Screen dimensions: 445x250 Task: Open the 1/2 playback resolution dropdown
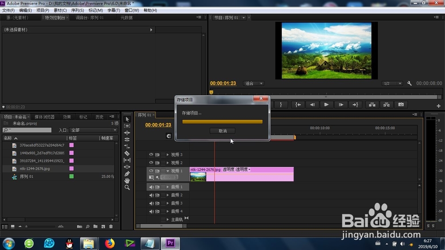[392, 84]
